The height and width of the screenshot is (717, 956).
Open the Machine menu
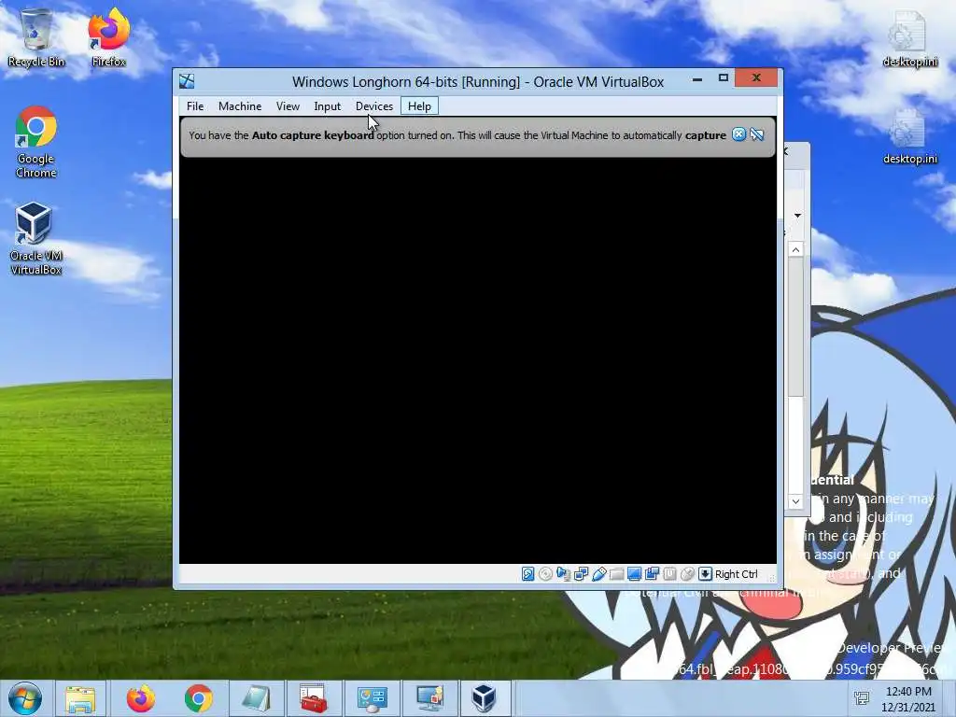pyautogui.click(x=240, y=106)
